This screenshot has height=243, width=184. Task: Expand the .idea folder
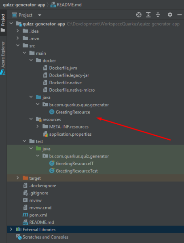coord(18,31)
